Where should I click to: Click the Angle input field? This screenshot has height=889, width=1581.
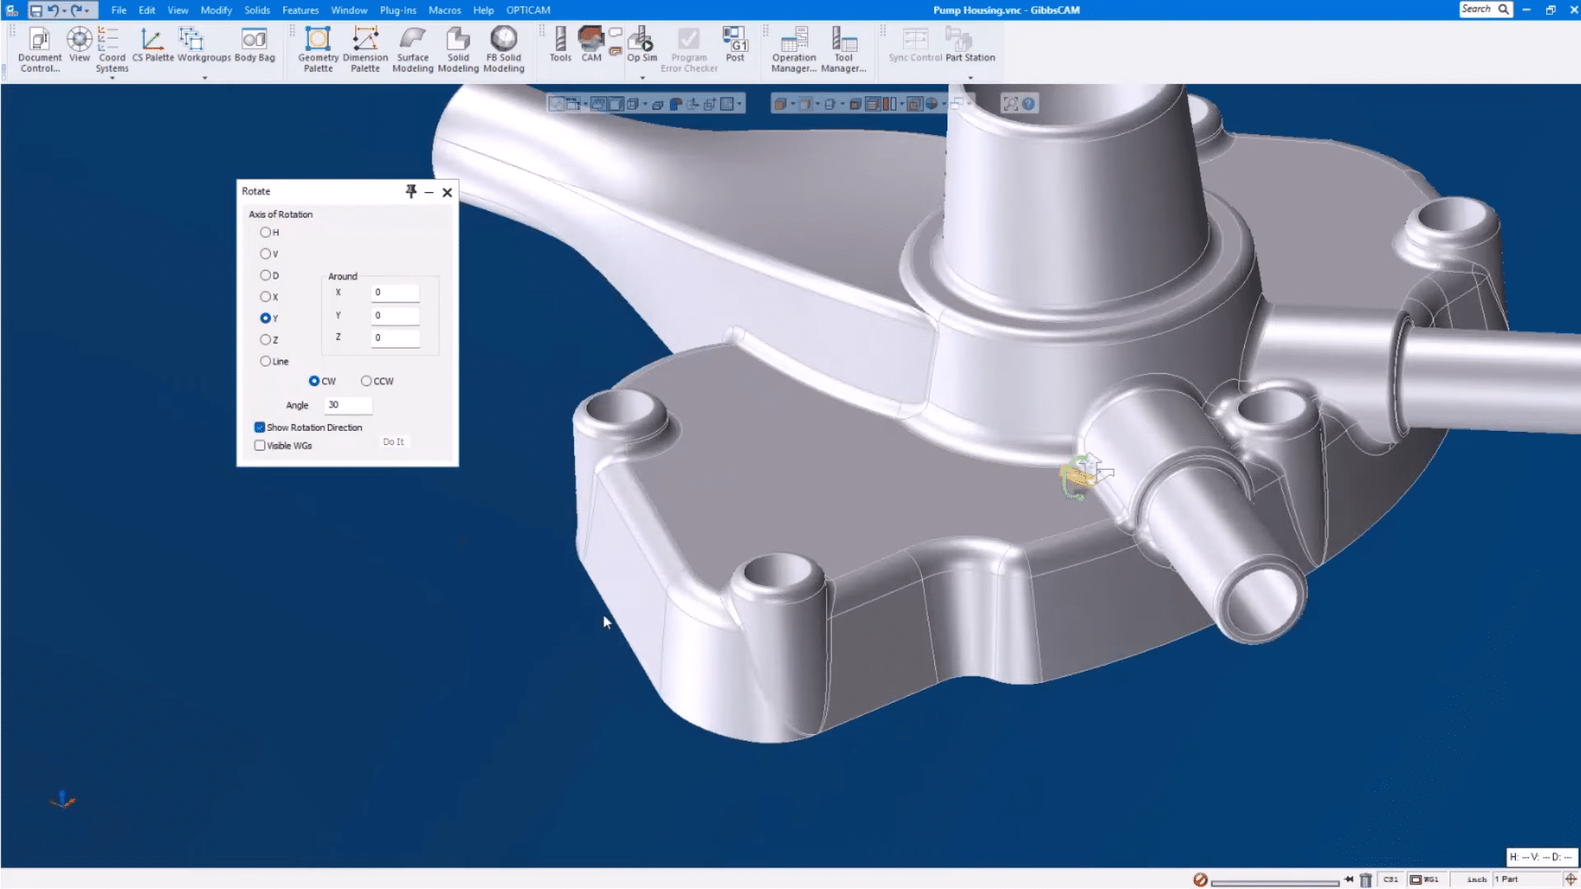pyautogui.click(x=348, y=405)
